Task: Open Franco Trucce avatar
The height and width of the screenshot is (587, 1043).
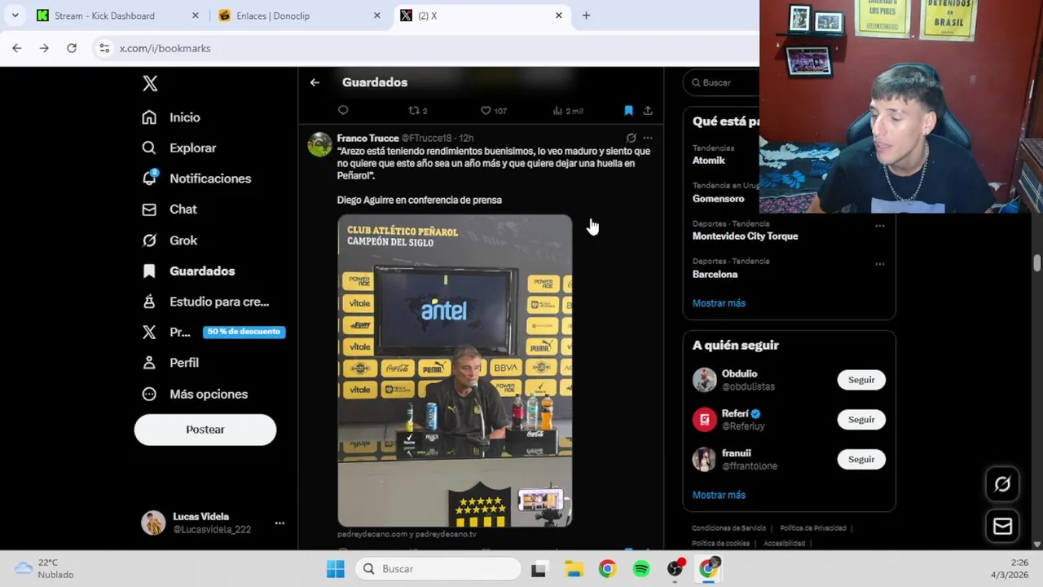Action: pos(319,144)
